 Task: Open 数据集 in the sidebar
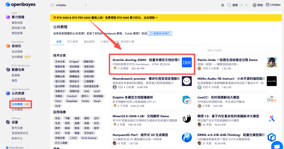(x=16, y=75)
